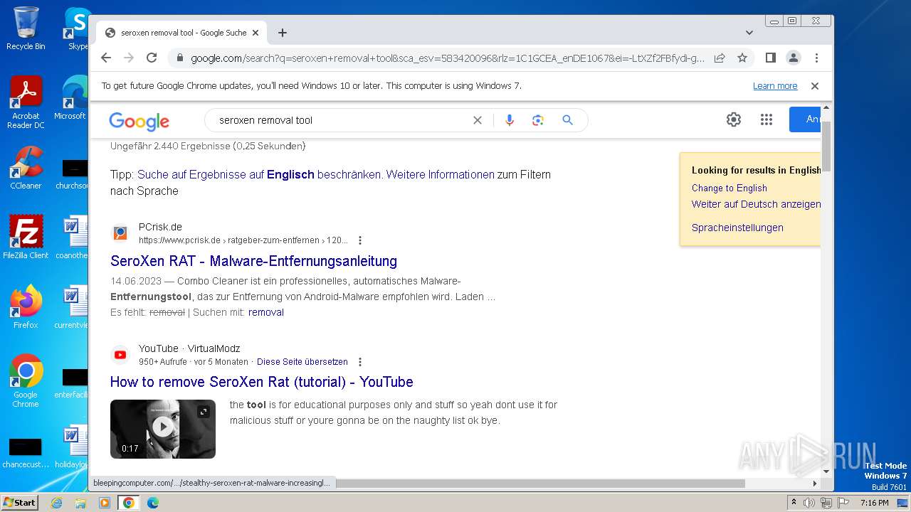Open SeroXen RAT Malware-Entfernungsanleitung result
This screenshot has width=911, height=512.
tap(253, 261)
